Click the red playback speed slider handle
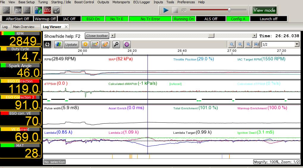 (229, 10)
